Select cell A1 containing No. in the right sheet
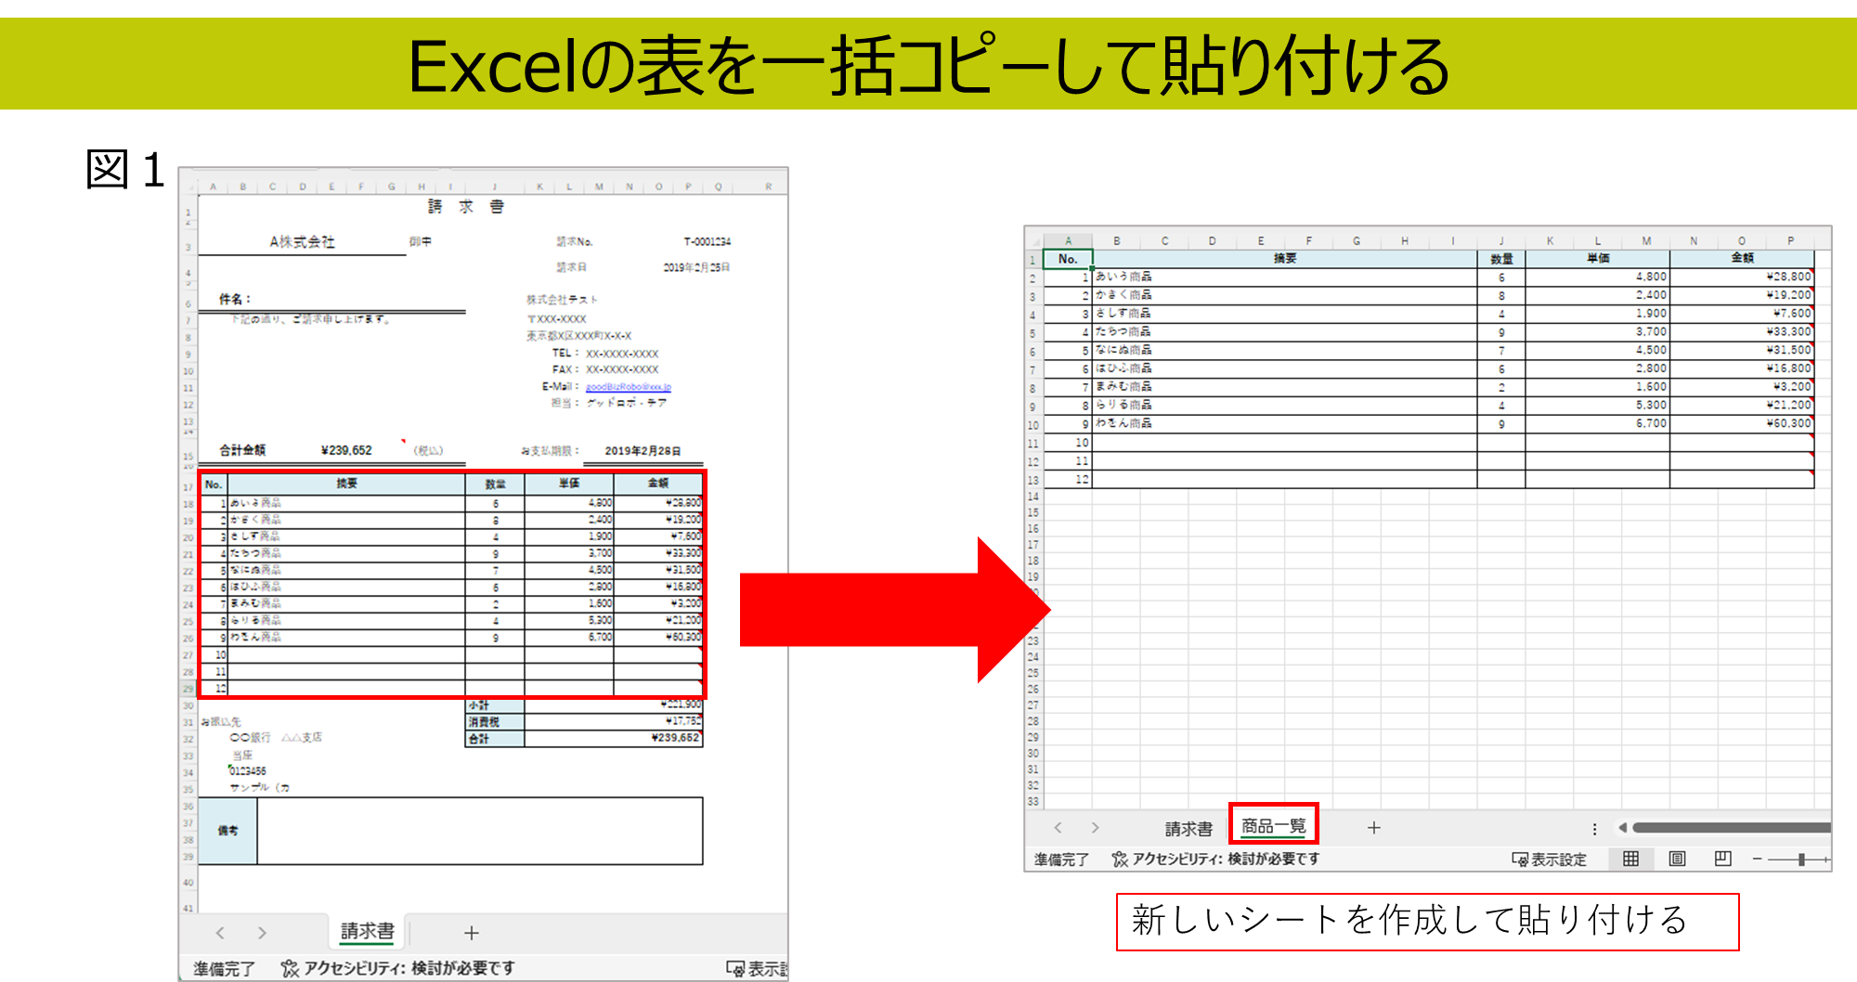1857x982 pixels. tap(1068, 259)
